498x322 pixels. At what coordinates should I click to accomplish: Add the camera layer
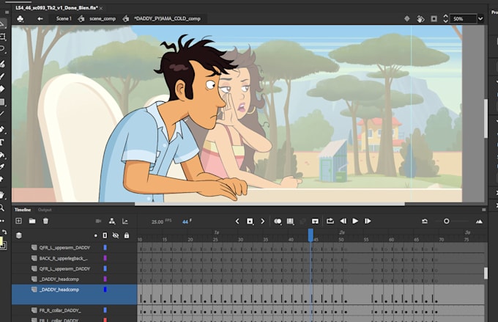[x=98, y=221]
